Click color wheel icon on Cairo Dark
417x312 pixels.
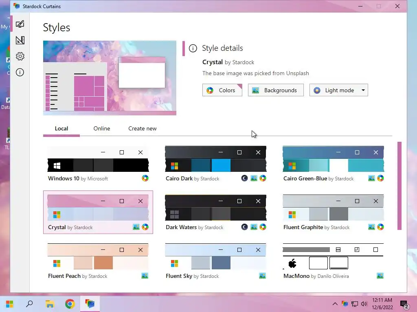coord(263,178)
